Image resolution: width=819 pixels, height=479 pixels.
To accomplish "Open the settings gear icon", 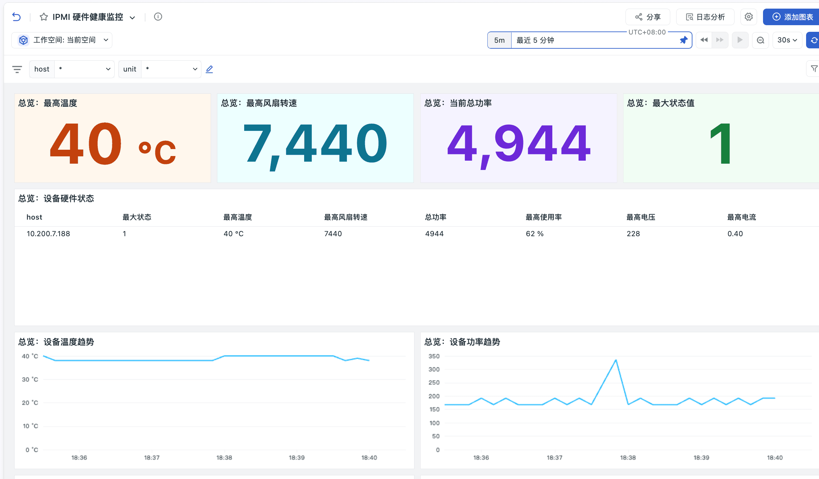I will 748,17.
